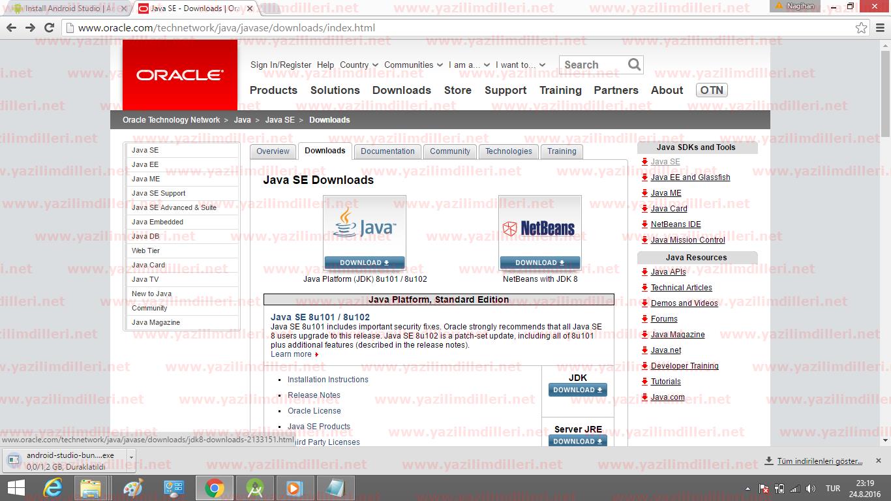
Task: Expand the 'I want to...' dropdown
Action: click(x=520, y=65)
